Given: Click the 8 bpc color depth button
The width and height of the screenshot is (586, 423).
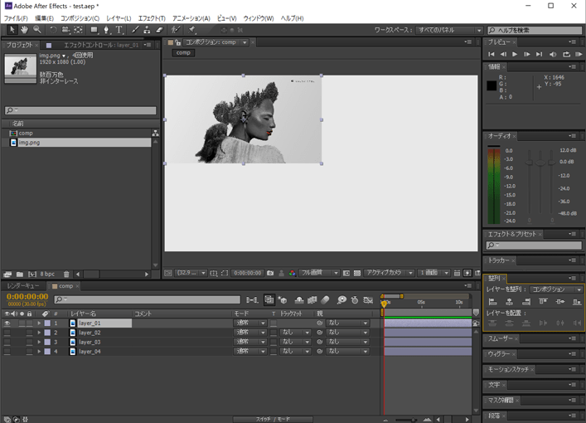Looking at the screenshot, I should coord(47,275).
